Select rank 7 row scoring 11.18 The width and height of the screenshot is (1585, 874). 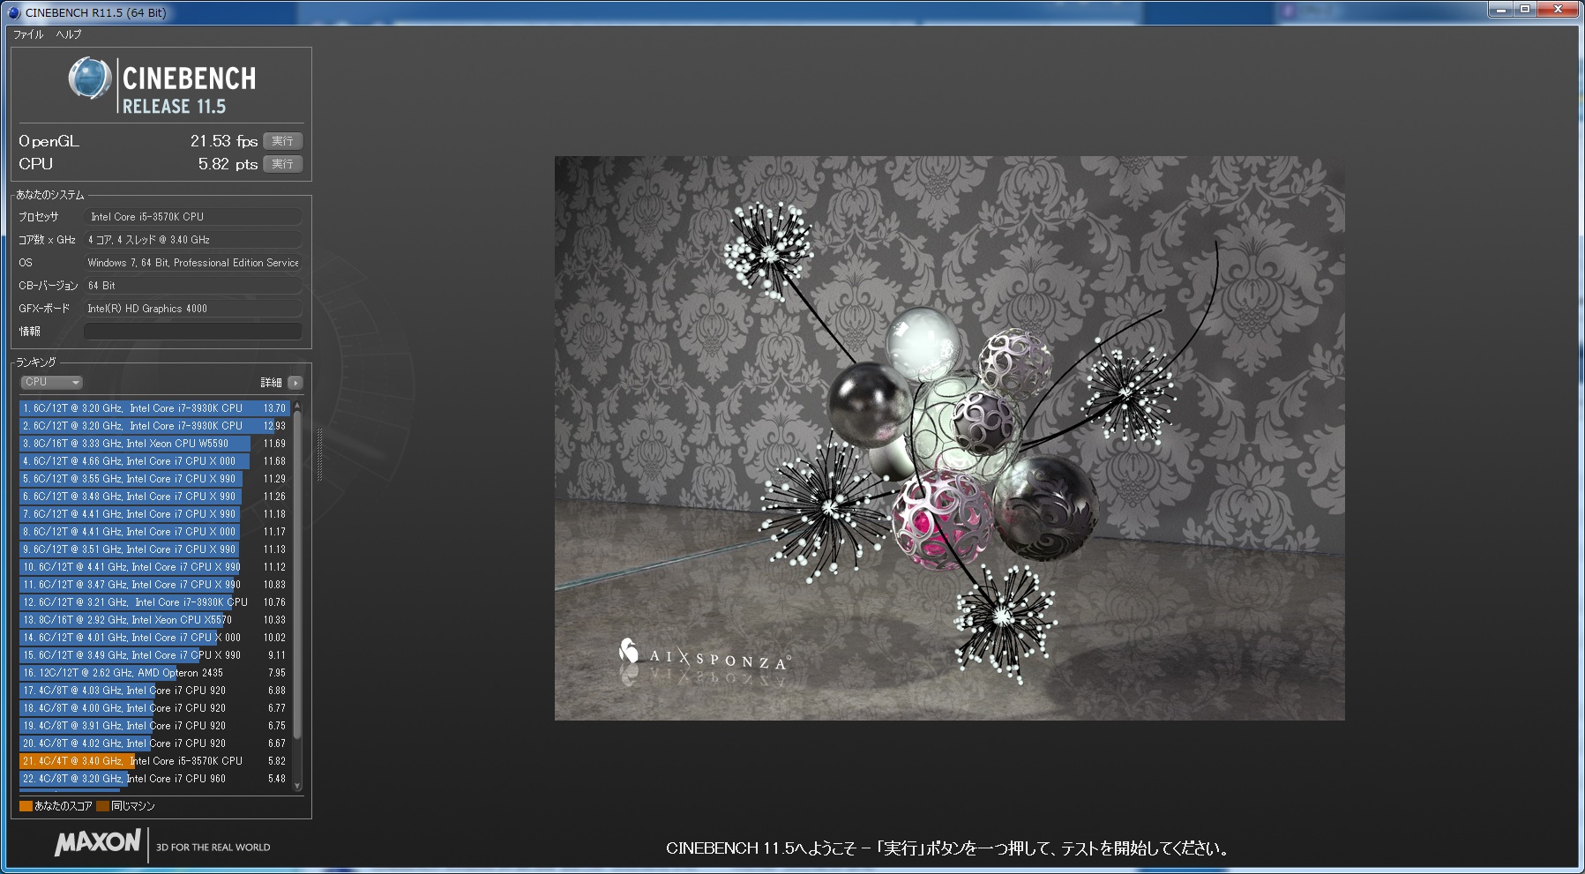(x=155, y=514)
